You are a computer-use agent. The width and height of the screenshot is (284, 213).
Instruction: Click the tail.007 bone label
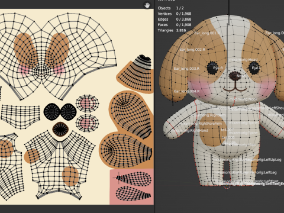[x=227, y=130]
